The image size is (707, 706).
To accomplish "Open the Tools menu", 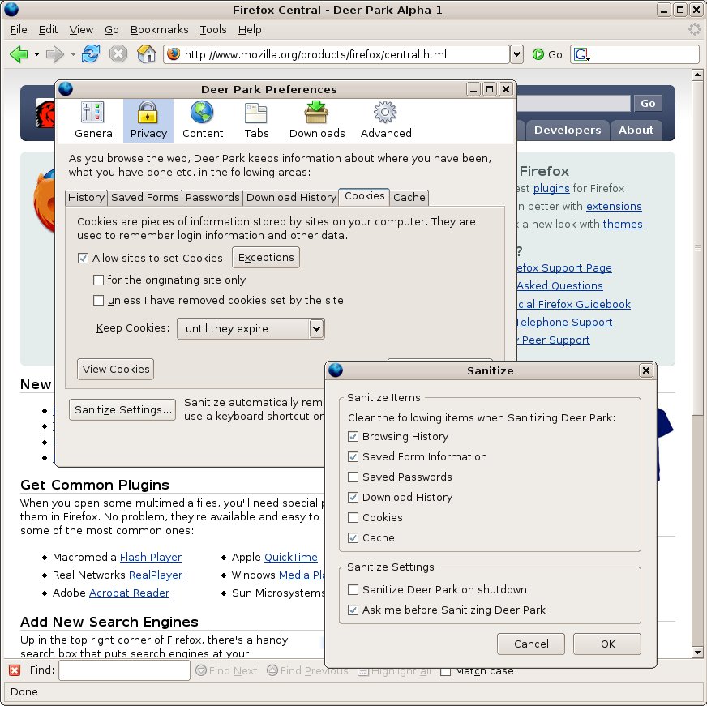I will point(212,30).
